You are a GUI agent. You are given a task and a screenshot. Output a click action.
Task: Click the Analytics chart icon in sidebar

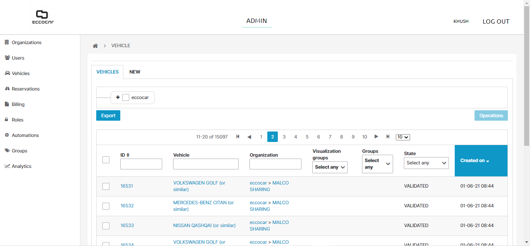tap(7, 166)
